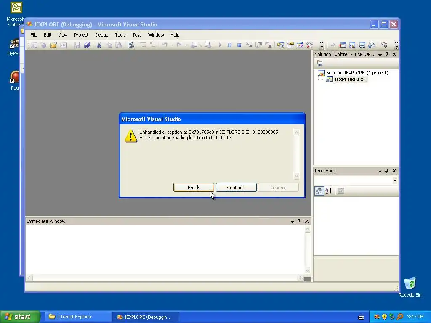
Task: Open the Debug menu
Action: 102,35
